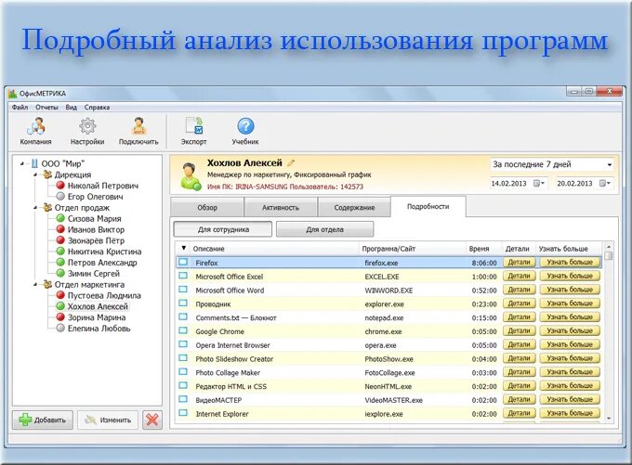The height and width of the screenshot is (465, 632).
Task: Click the Microsoft Office Word row icon
Action: (x=183, y=290)
